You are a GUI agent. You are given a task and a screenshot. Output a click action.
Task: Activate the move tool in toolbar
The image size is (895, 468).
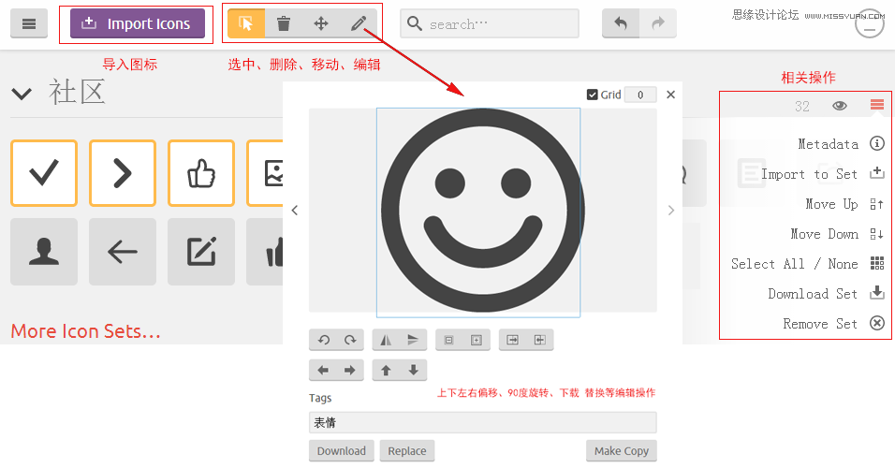click(321, 24)
